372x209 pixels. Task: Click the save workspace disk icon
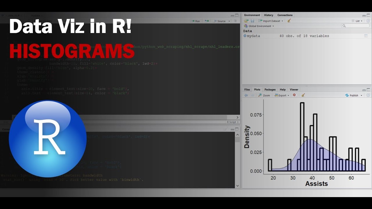click(x=252, y=21)
